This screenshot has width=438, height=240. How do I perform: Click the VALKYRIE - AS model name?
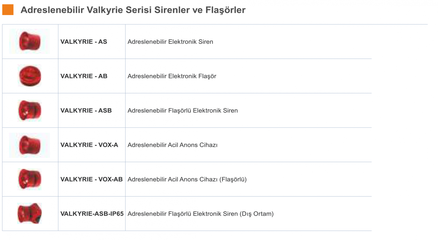[84, 42]
